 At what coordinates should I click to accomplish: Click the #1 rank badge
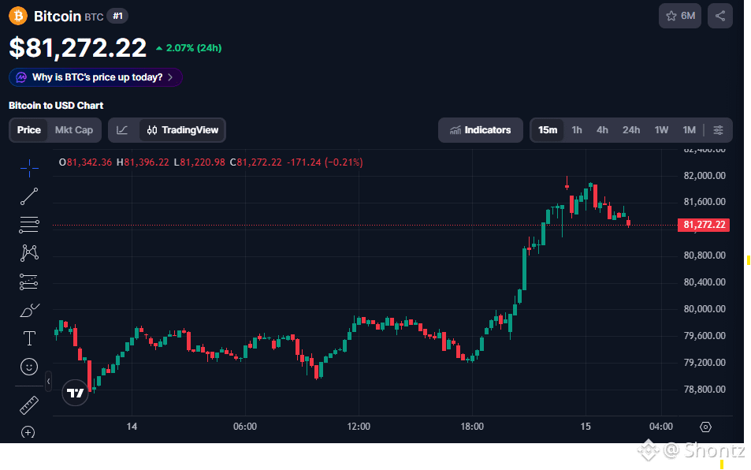point(117,16)
